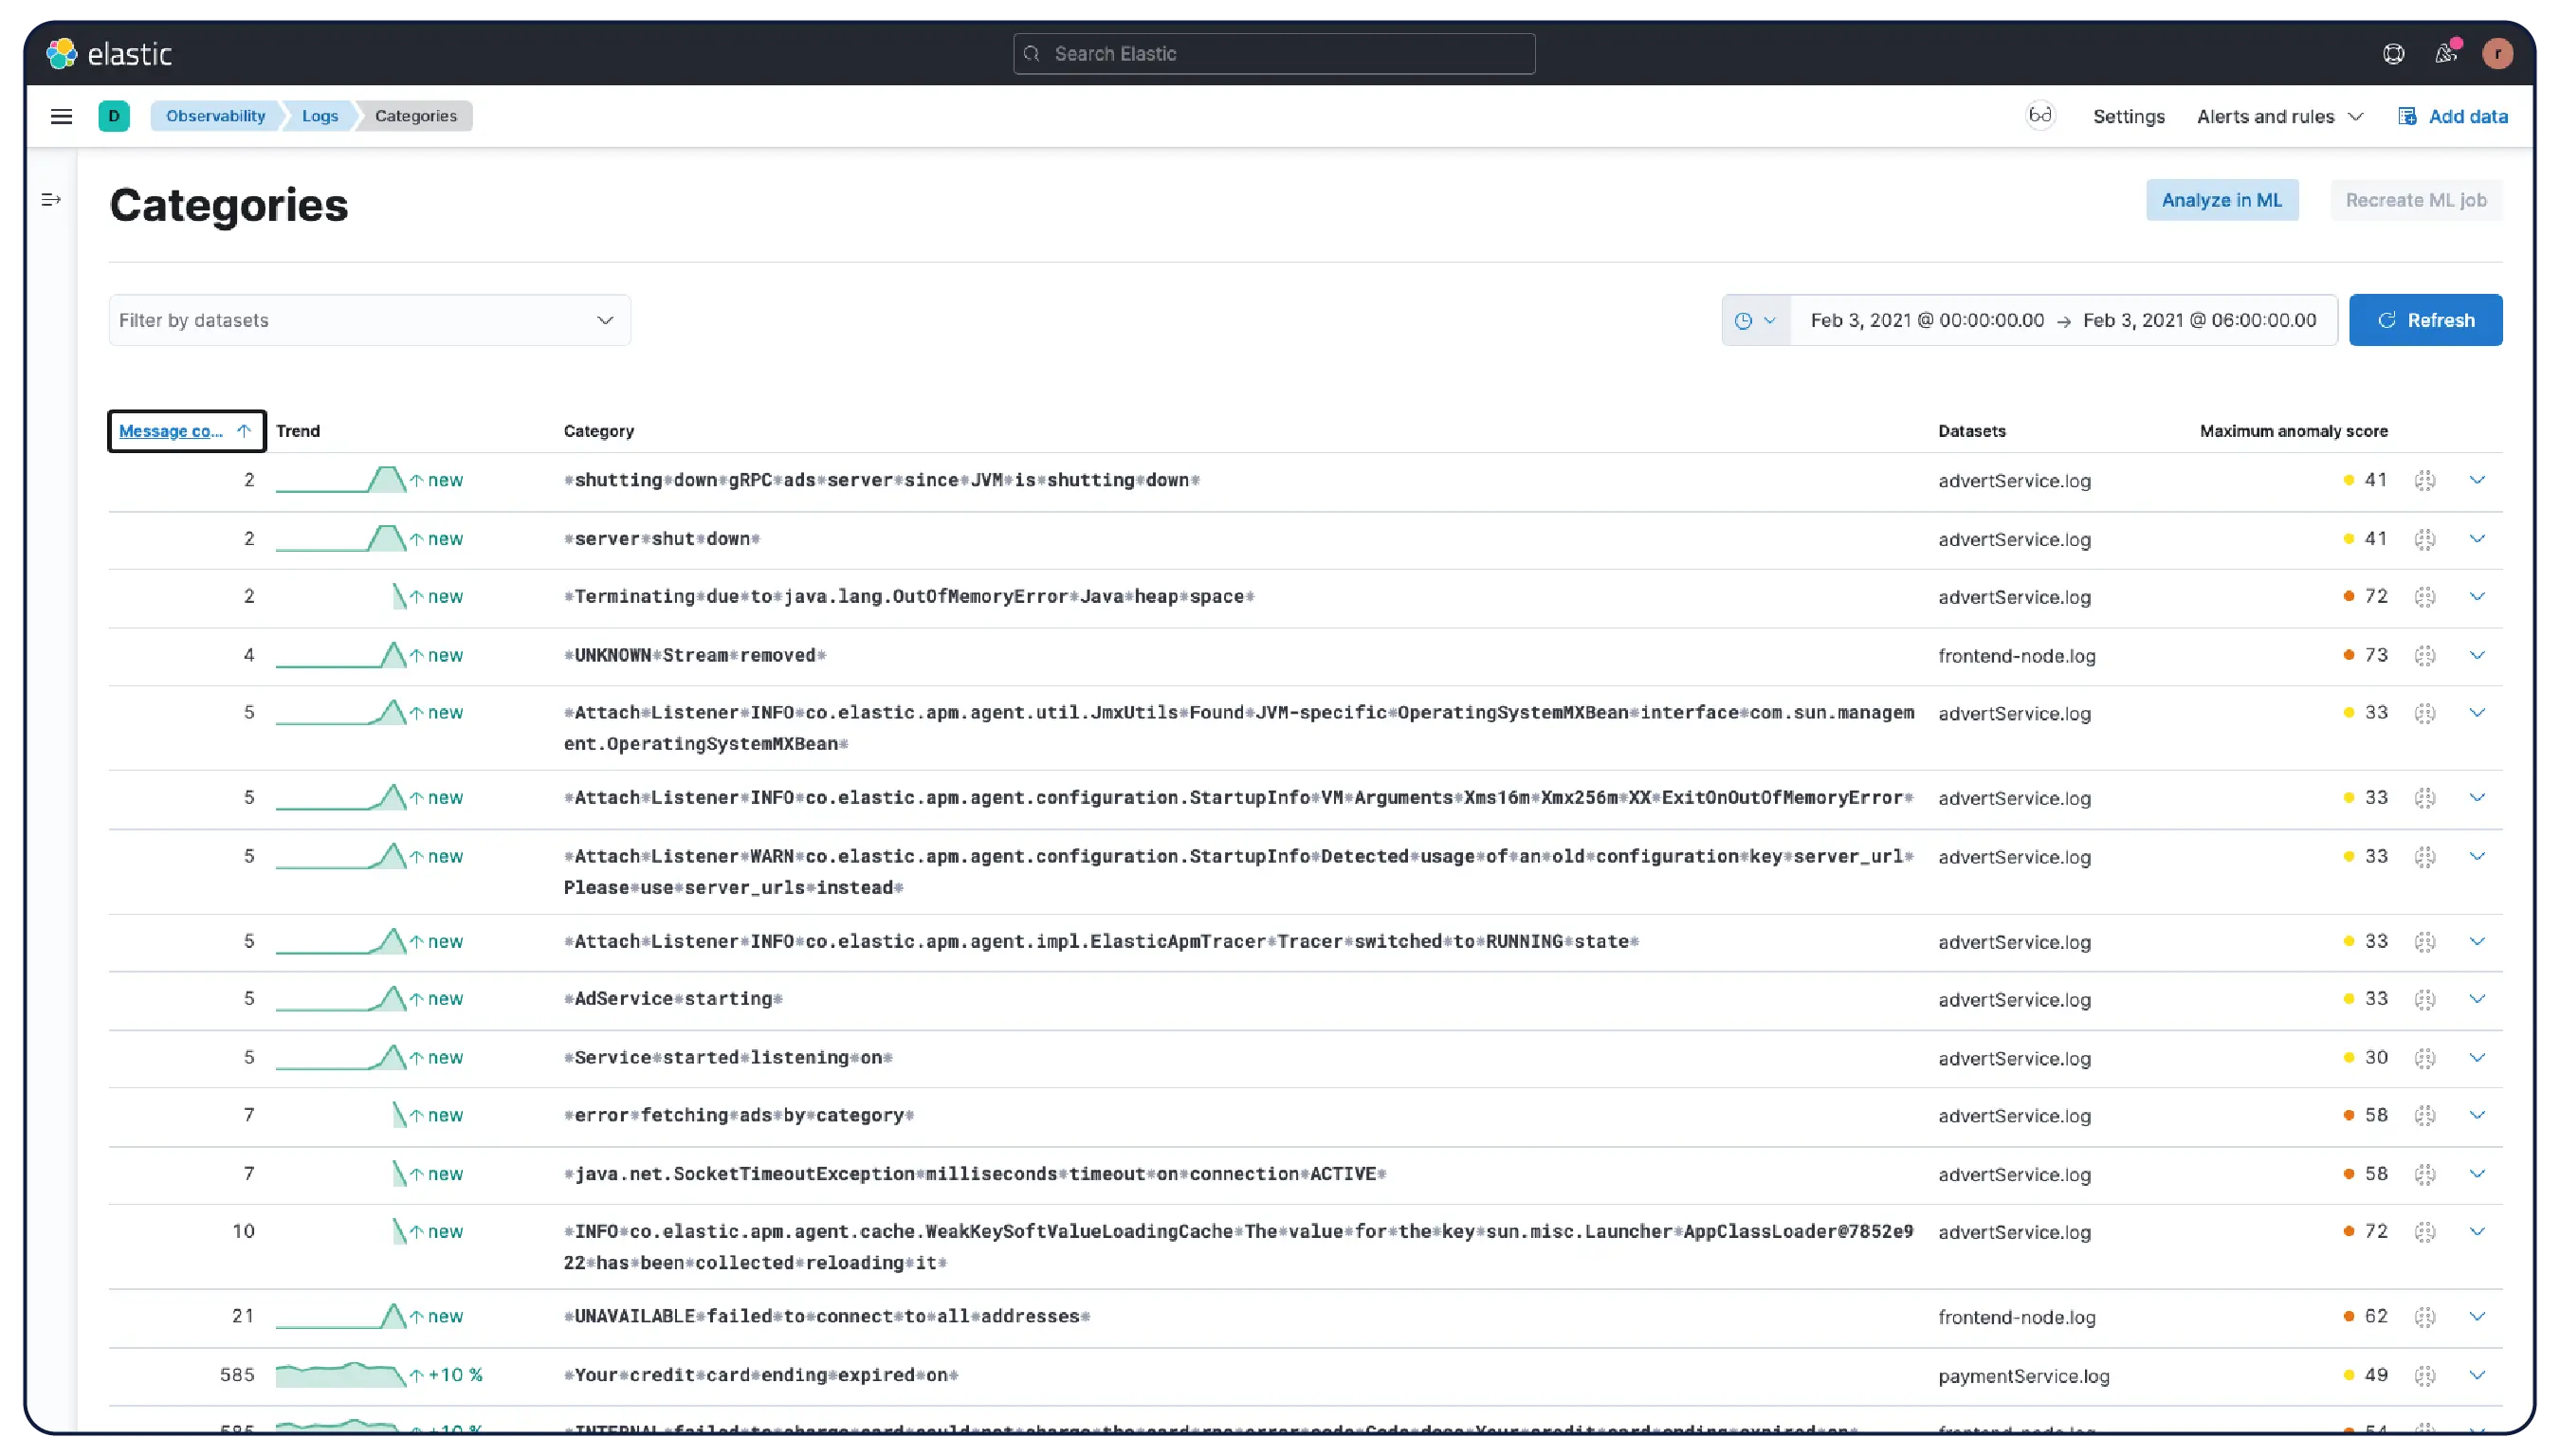Open the newsfeed notifications icon
This screenshot has width=2560, height=1456.
click(2446, 53)
